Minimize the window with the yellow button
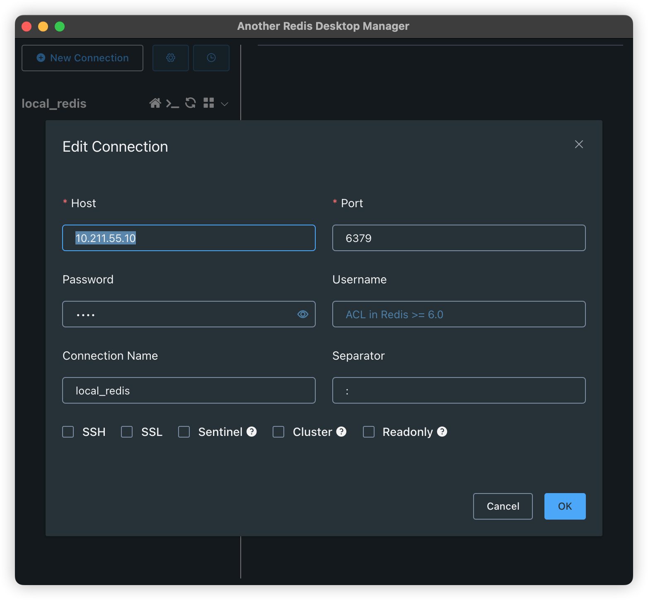 (x=43, y=27)
